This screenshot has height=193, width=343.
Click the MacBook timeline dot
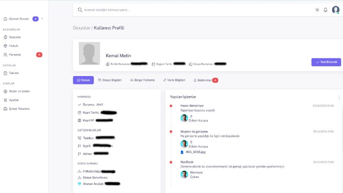point(171,162)
